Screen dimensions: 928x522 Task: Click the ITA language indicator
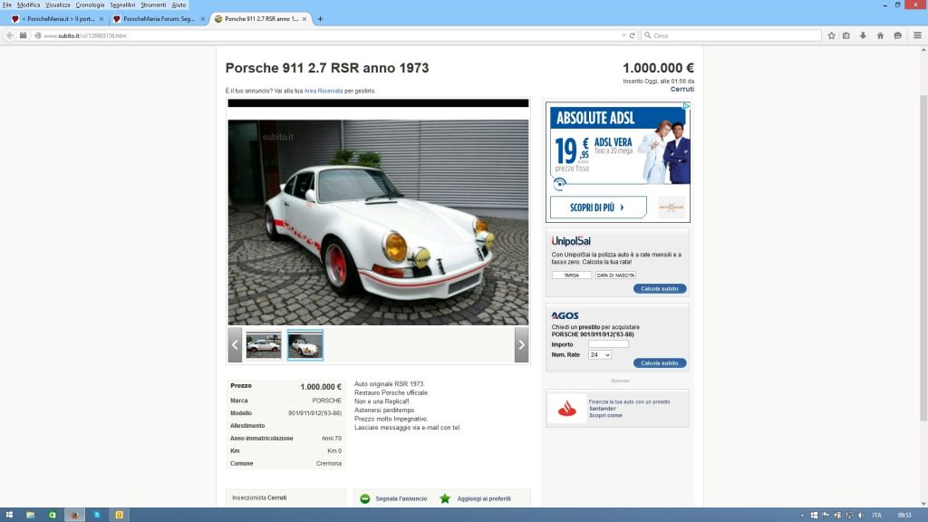[x=876, y=516]
